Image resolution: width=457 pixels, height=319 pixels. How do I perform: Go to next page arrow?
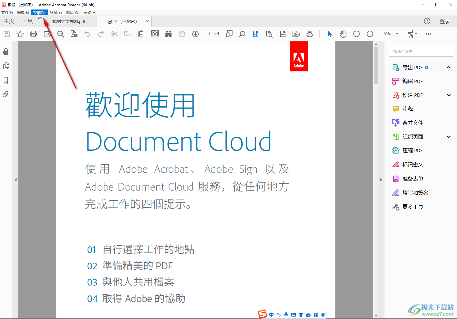(x=195, y=34)
